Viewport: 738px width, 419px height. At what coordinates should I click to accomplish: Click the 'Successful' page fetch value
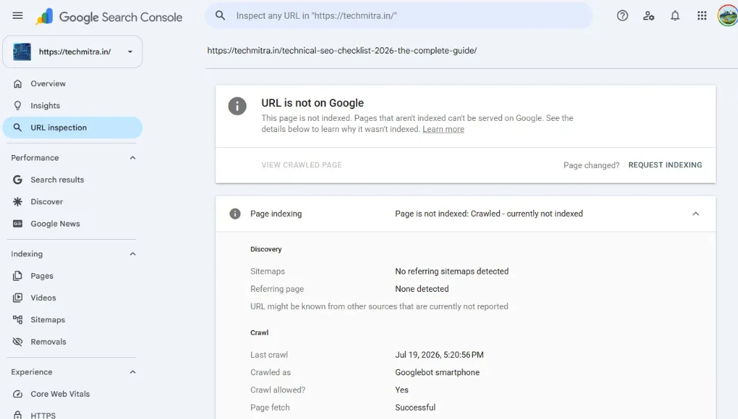415,408
